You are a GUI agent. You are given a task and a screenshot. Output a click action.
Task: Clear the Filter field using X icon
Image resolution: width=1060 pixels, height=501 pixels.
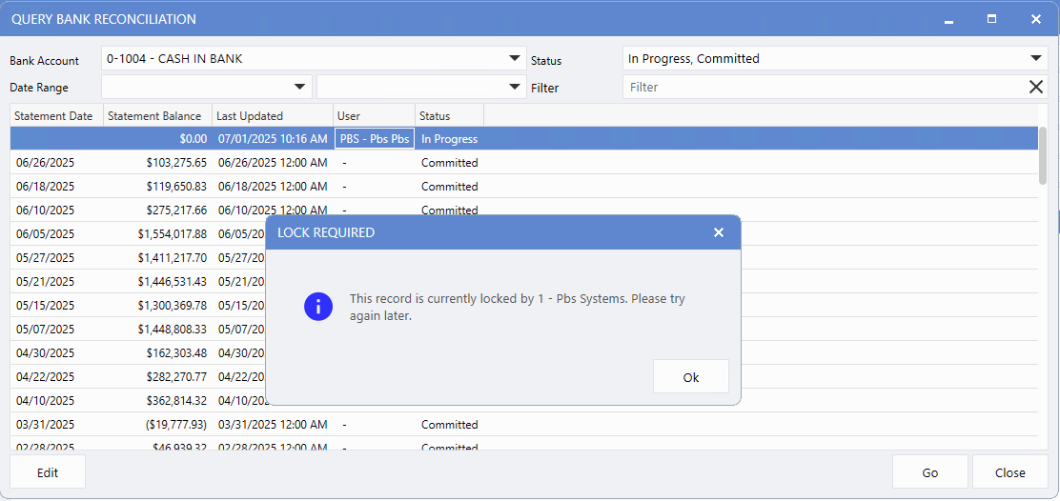tap(1035, 87)
